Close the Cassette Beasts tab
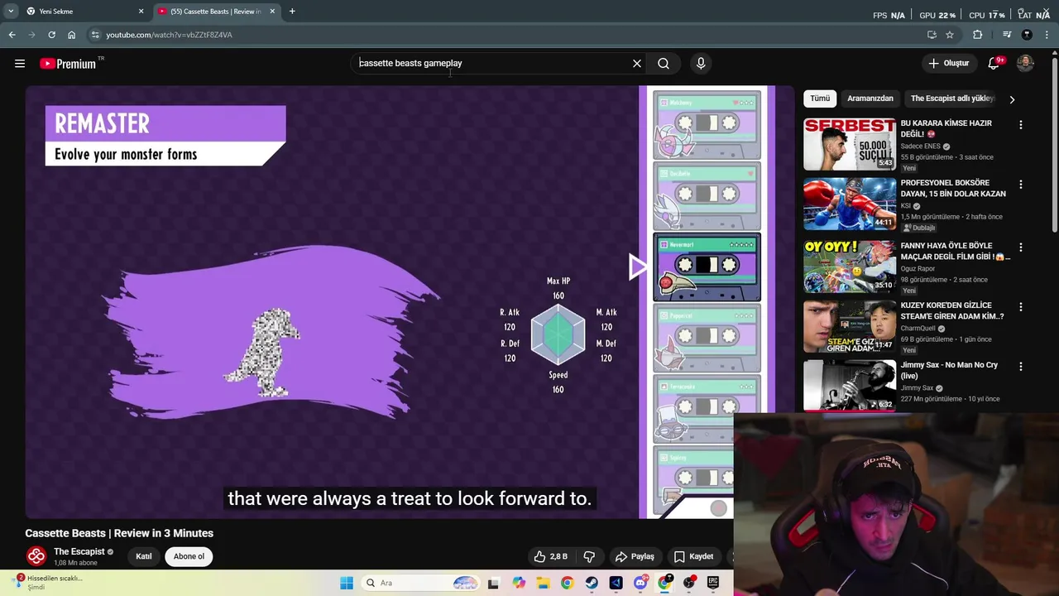This screenshot has height=596, width=1059. (272, 11)
